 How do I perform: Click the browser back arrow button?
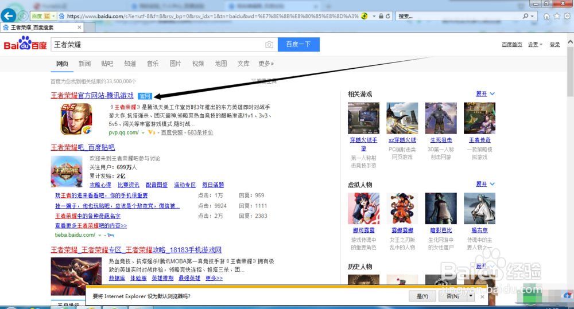point(9,15)
